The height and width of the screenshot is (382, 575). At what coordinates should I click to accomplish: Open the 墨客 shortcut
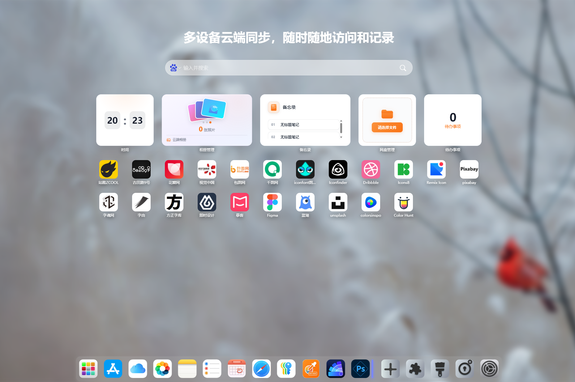coord(240,202)
